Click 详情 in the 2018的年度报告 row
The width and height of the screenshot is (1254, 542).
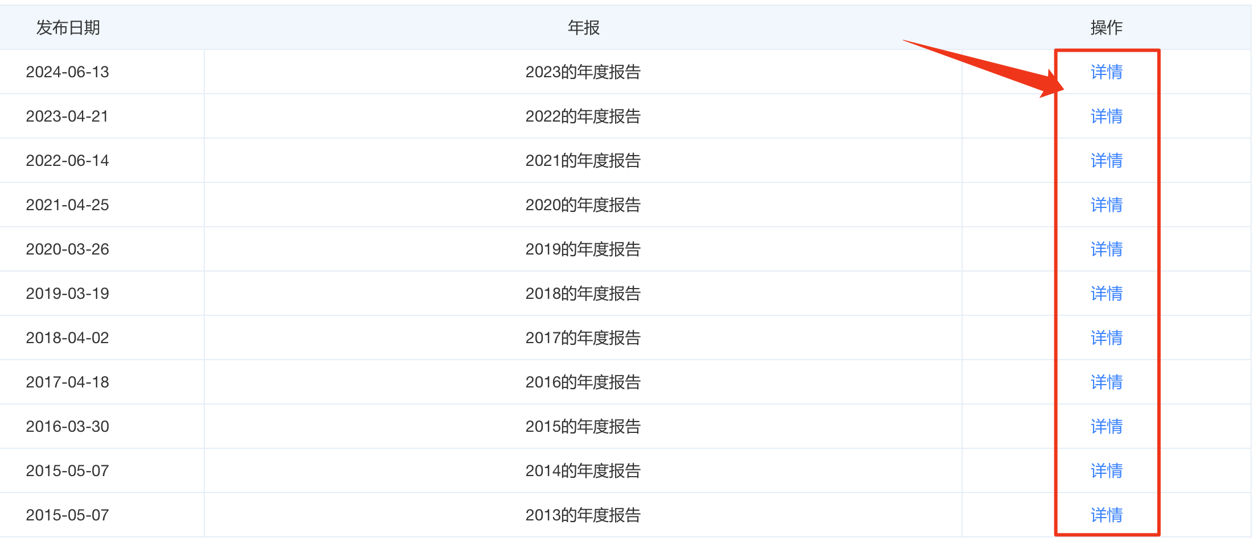click(1106, 294)
